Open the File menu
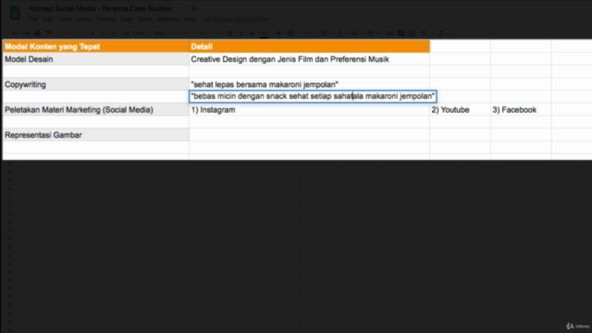This screenshot has width=592, height=333. (33, 18)
